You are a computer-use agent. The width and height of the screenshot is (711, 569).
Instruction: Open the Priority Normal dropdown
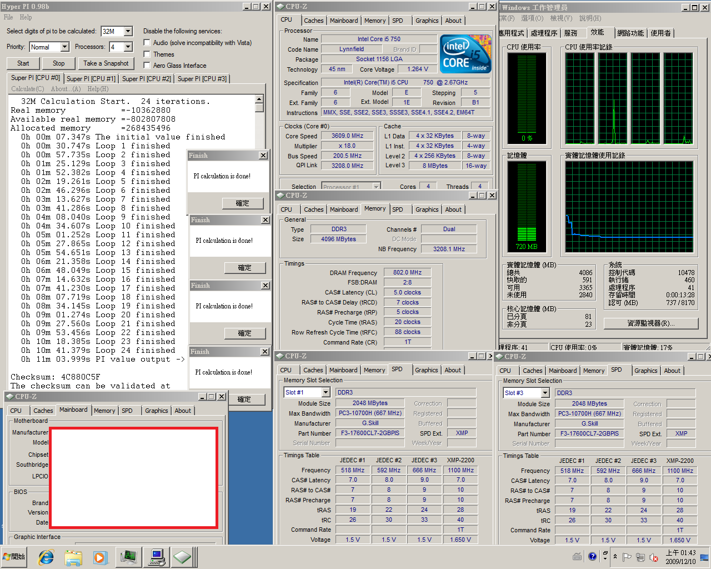64,47
